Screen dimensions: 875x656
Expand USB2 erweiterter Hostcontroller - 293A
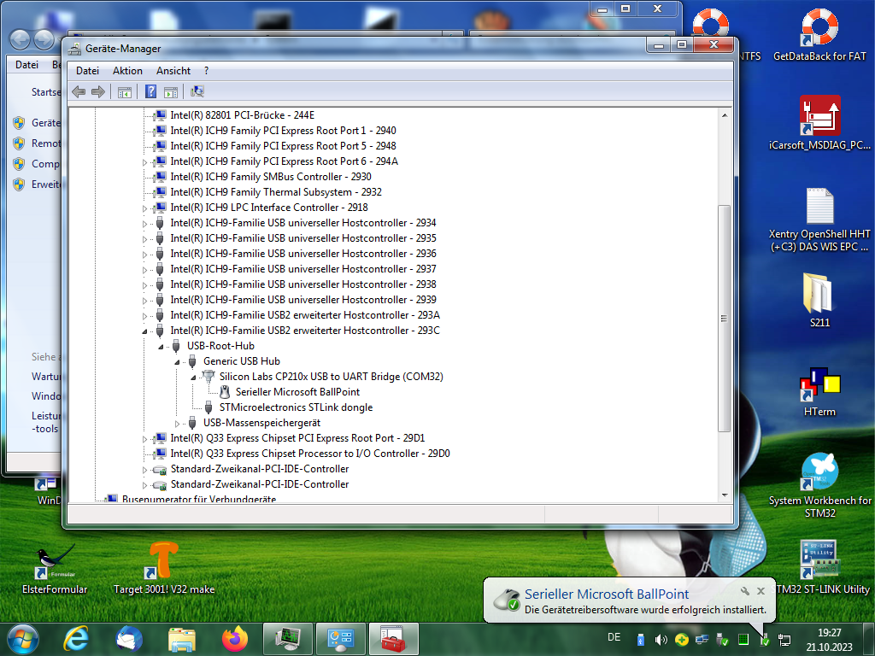pos(144,316)
